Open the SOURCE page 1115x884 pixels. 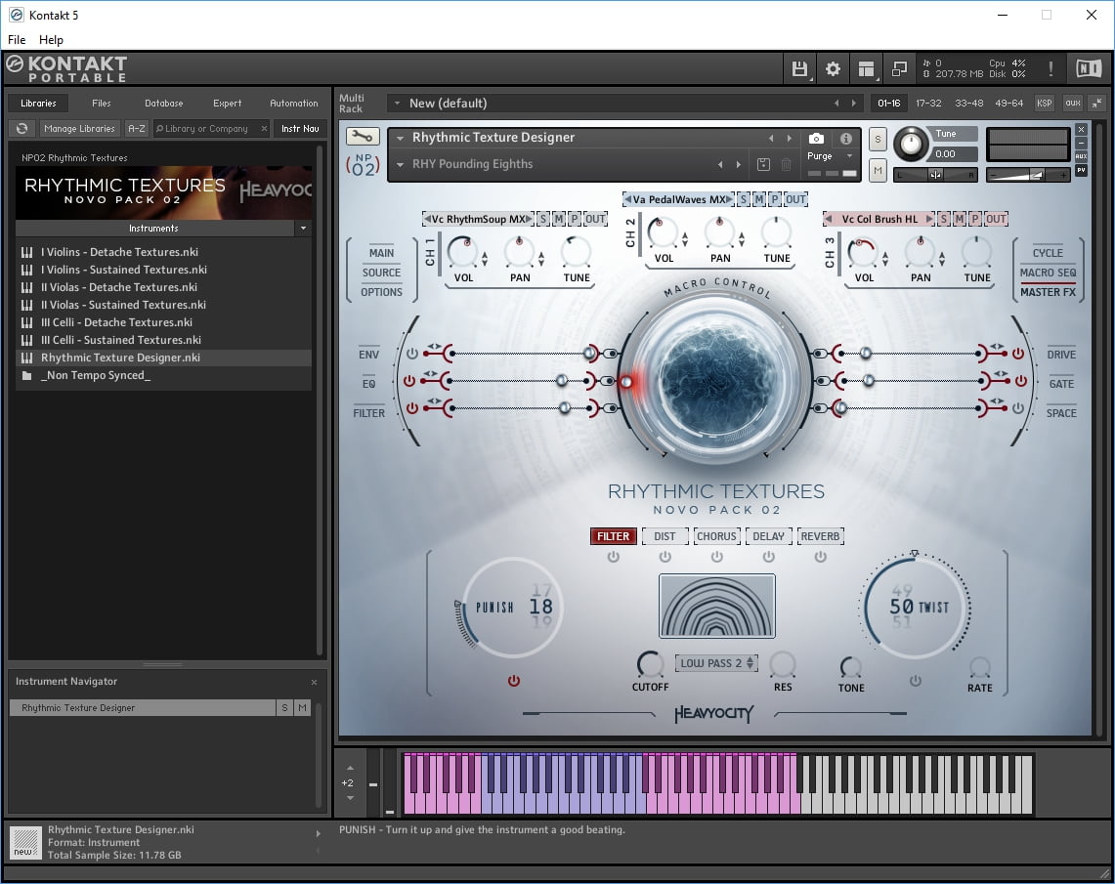pos(382,273)
